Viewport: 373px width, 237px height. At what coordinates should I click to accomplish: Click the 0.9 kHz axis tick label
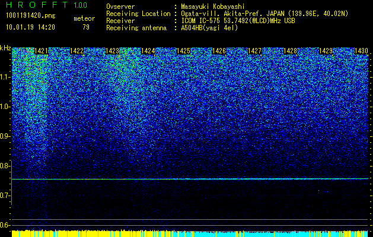(5, 136)
